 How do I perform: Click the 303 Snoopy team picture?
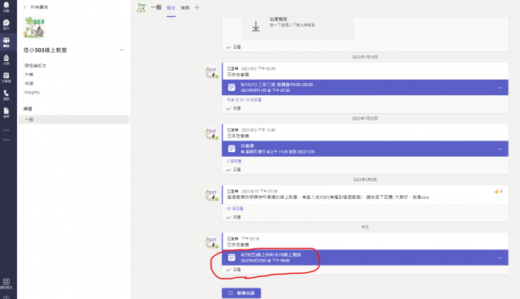[x=34, y=27]
